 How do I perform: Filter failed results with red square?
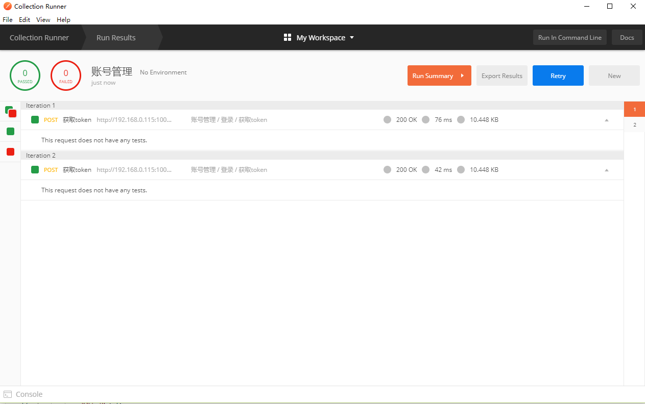(x=10, y=151)
